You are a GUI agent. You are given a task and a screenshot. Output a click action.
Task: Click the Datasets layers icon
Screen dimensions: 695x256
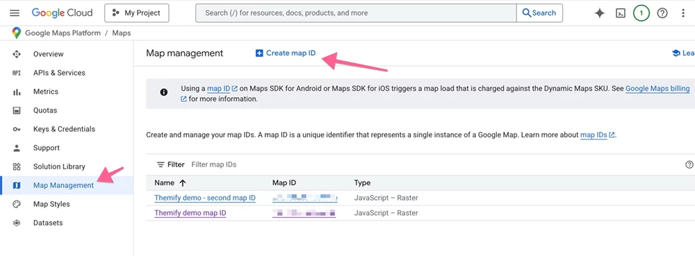[17, 223]
